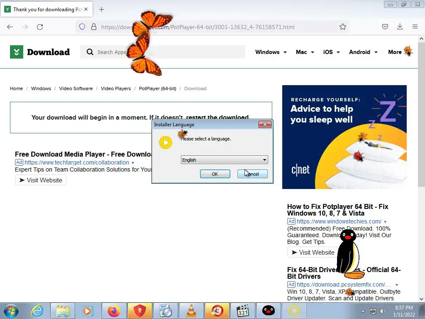Viewport: 425px width, 319px height.
Task: Click Visit Website under Free Download Media Player
Action: point(41,180)
